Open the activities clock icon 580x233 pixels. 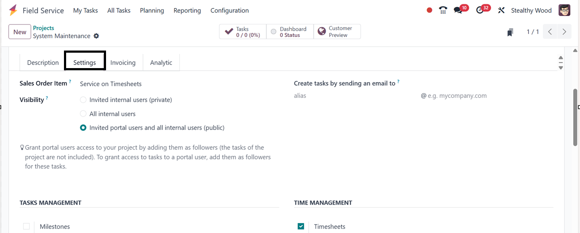(480, 10)
